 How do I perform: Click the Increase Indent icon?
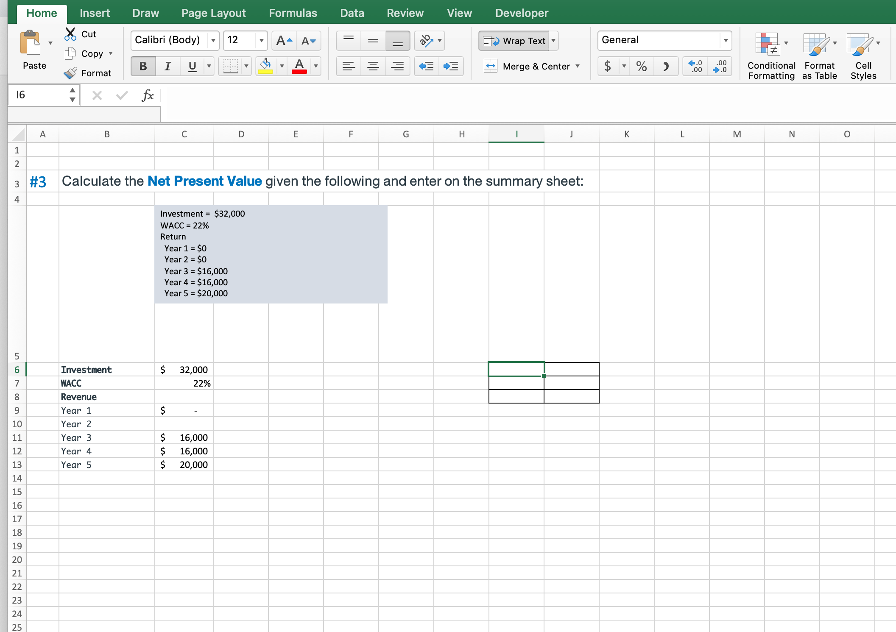click(x=451, y=66)
